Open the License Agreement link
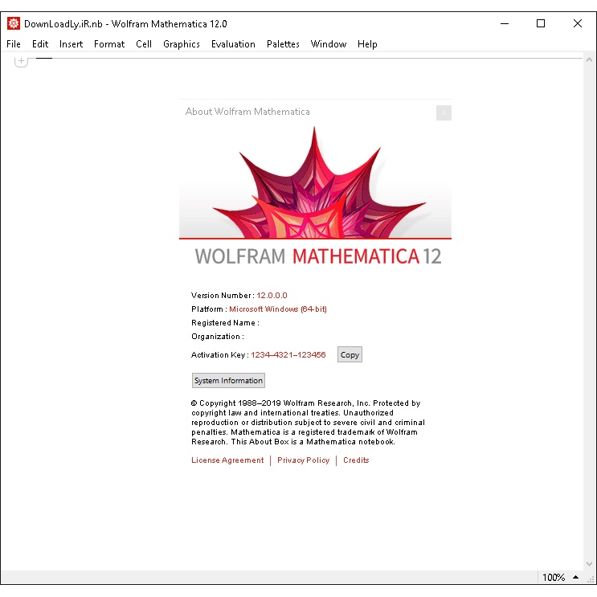This screenshot has width=597, height=597. (227, 460)
